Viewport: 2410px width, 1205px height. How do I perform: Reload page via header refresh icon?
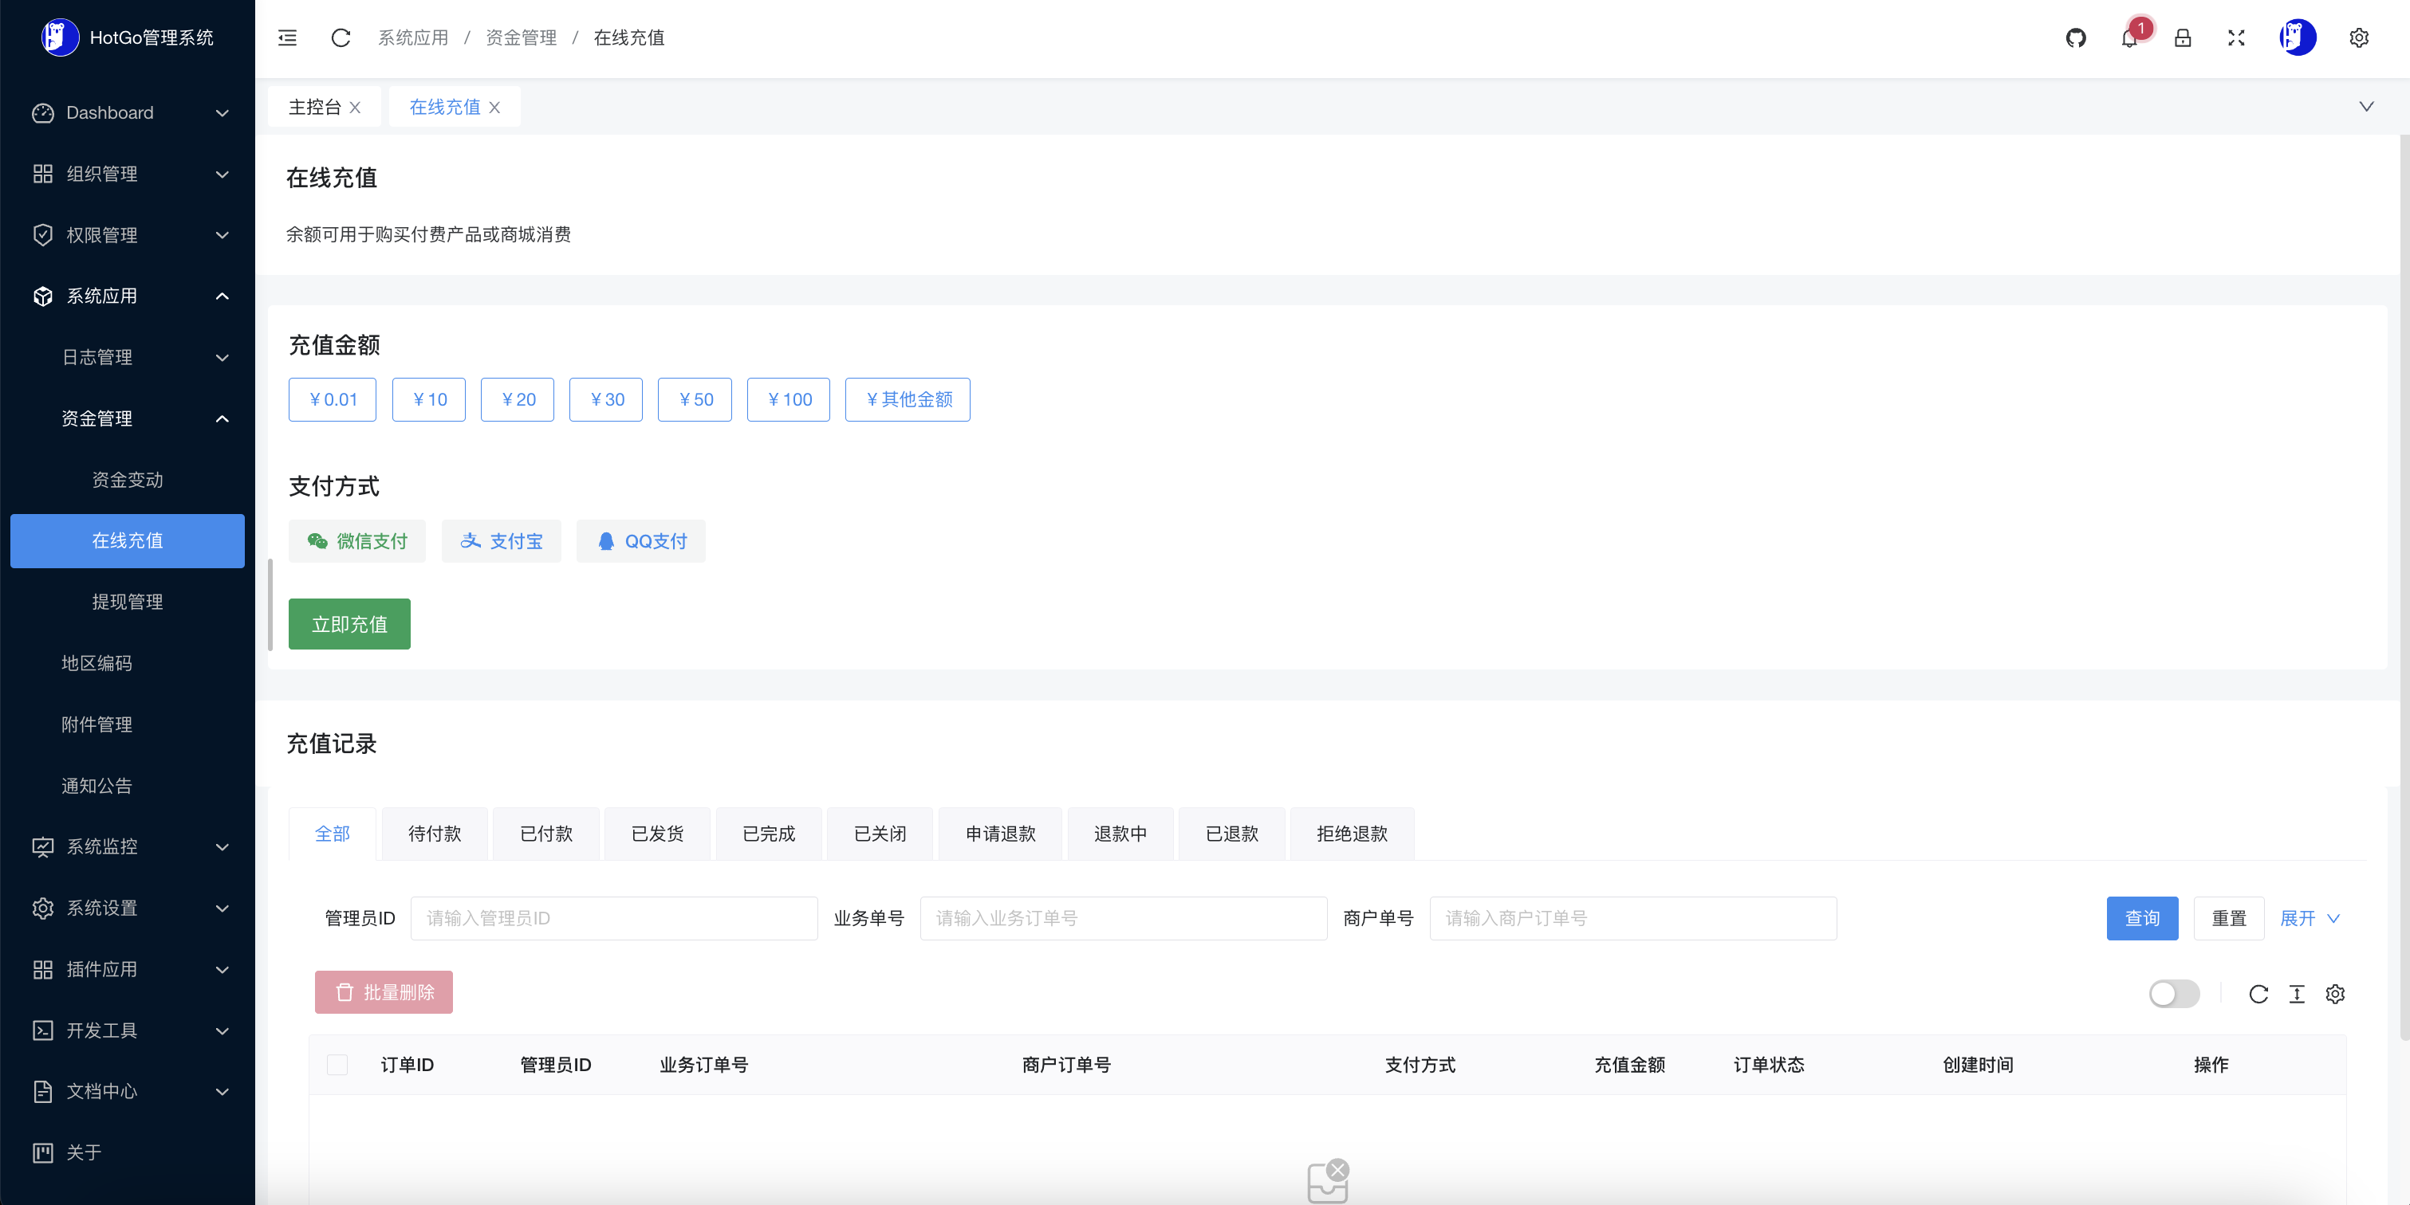click(341, 38)
